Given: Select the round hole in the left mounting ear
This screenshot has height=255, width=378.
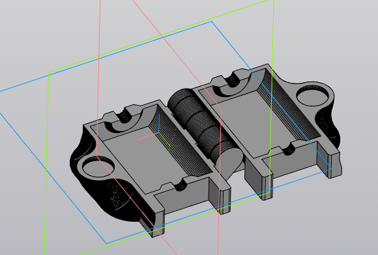Looking at the screenshot, I should [x=98, y=167].
